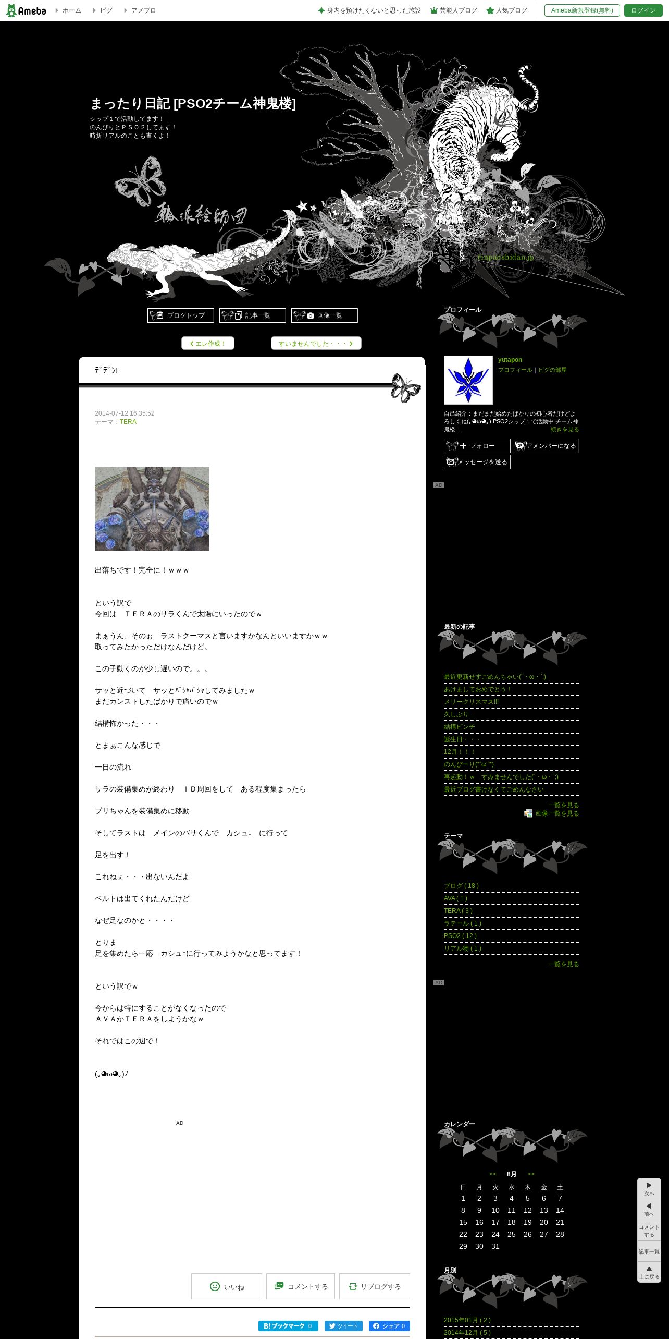The image size is (669, 1339).
Task: Open recent post 最近ブログ書けなくてごめんなさい
Action: 494,789
